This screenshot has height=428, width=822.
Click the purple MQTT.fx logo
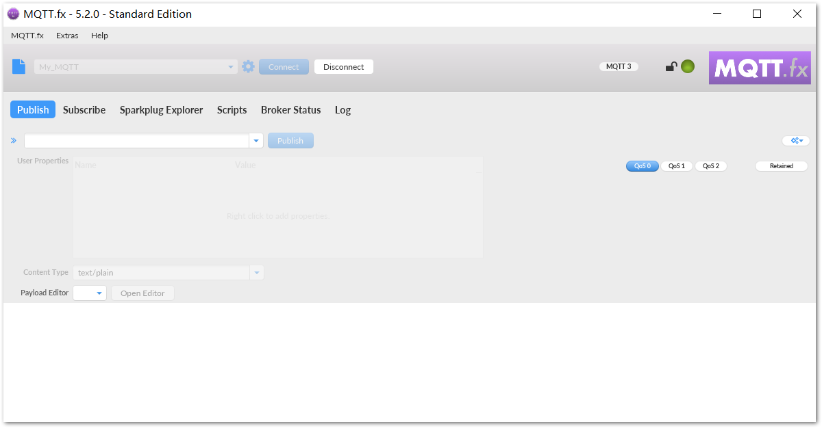coord(760,68)
